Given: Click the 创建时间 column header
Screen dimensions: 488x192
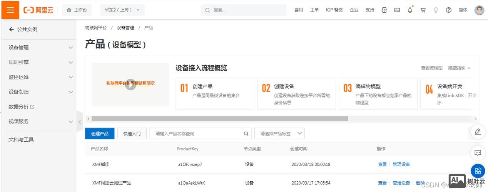Looking at the screenshot, I should (x=299, y=149).
